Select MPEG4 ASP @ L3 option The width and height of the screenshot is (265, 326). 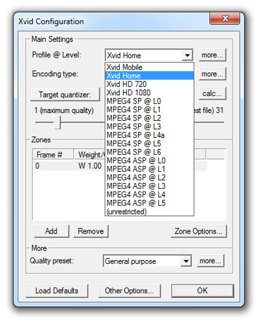coord(149,186)
